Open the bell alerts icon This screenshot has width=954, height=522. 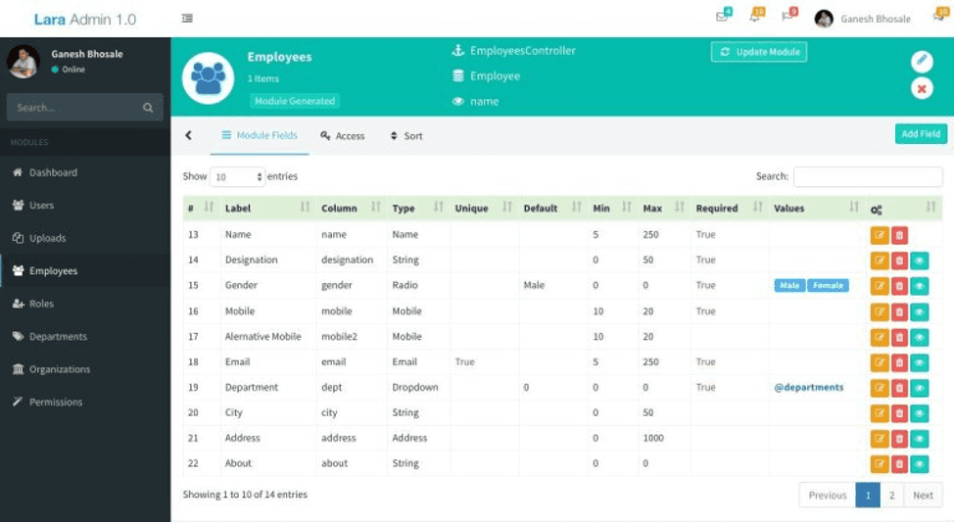tap(754, 17)
